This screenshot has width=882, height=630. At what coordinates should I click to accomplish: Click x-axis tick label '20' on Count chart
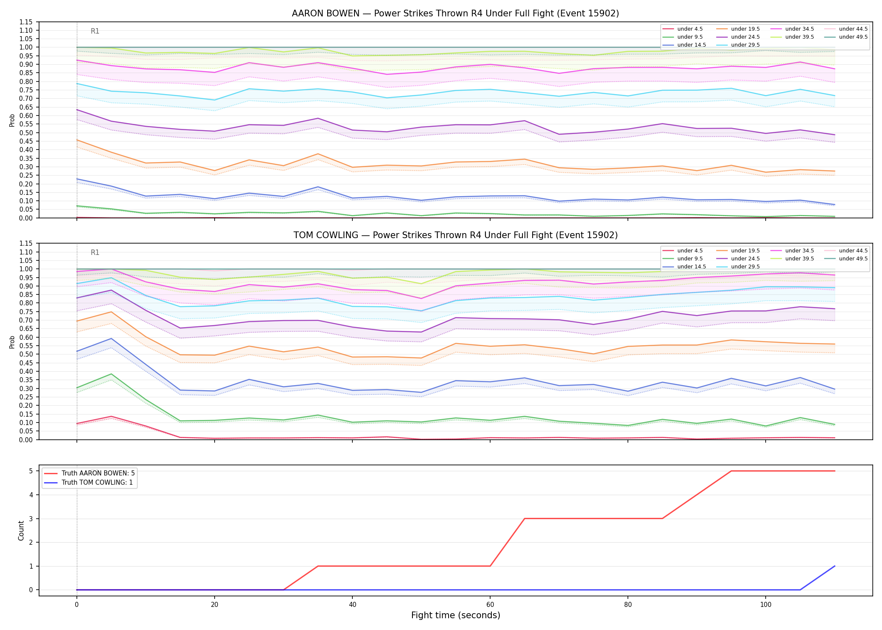(x=214, y=605)
